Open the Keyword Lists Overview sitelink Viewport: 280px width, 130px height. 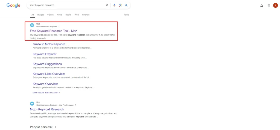pyautogui.click(x=49, y=74)
